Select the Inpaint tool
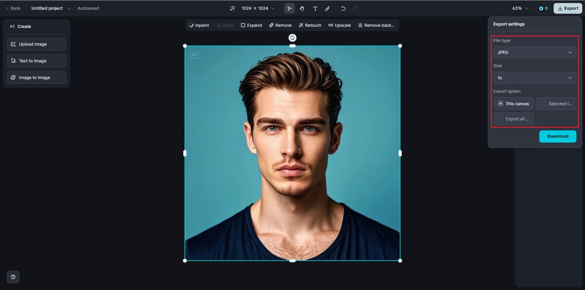The width and height of the screenshot is (585, 290). pos(199,25)
